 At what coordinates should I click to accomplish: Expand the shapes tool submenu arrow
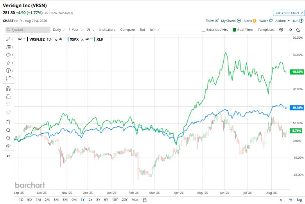(13, 55)
